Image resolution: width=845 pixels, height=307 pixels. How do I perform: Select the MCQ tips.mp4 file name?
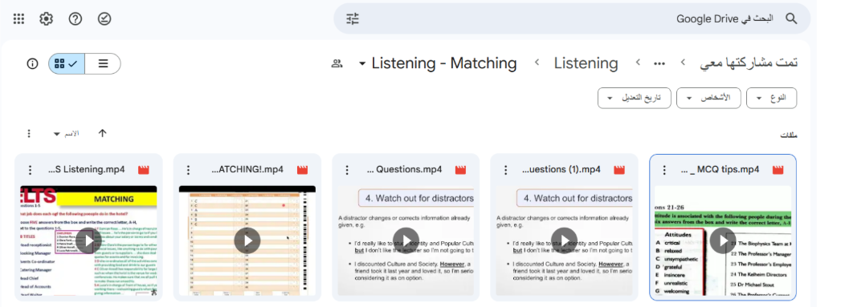click(720, 170)
